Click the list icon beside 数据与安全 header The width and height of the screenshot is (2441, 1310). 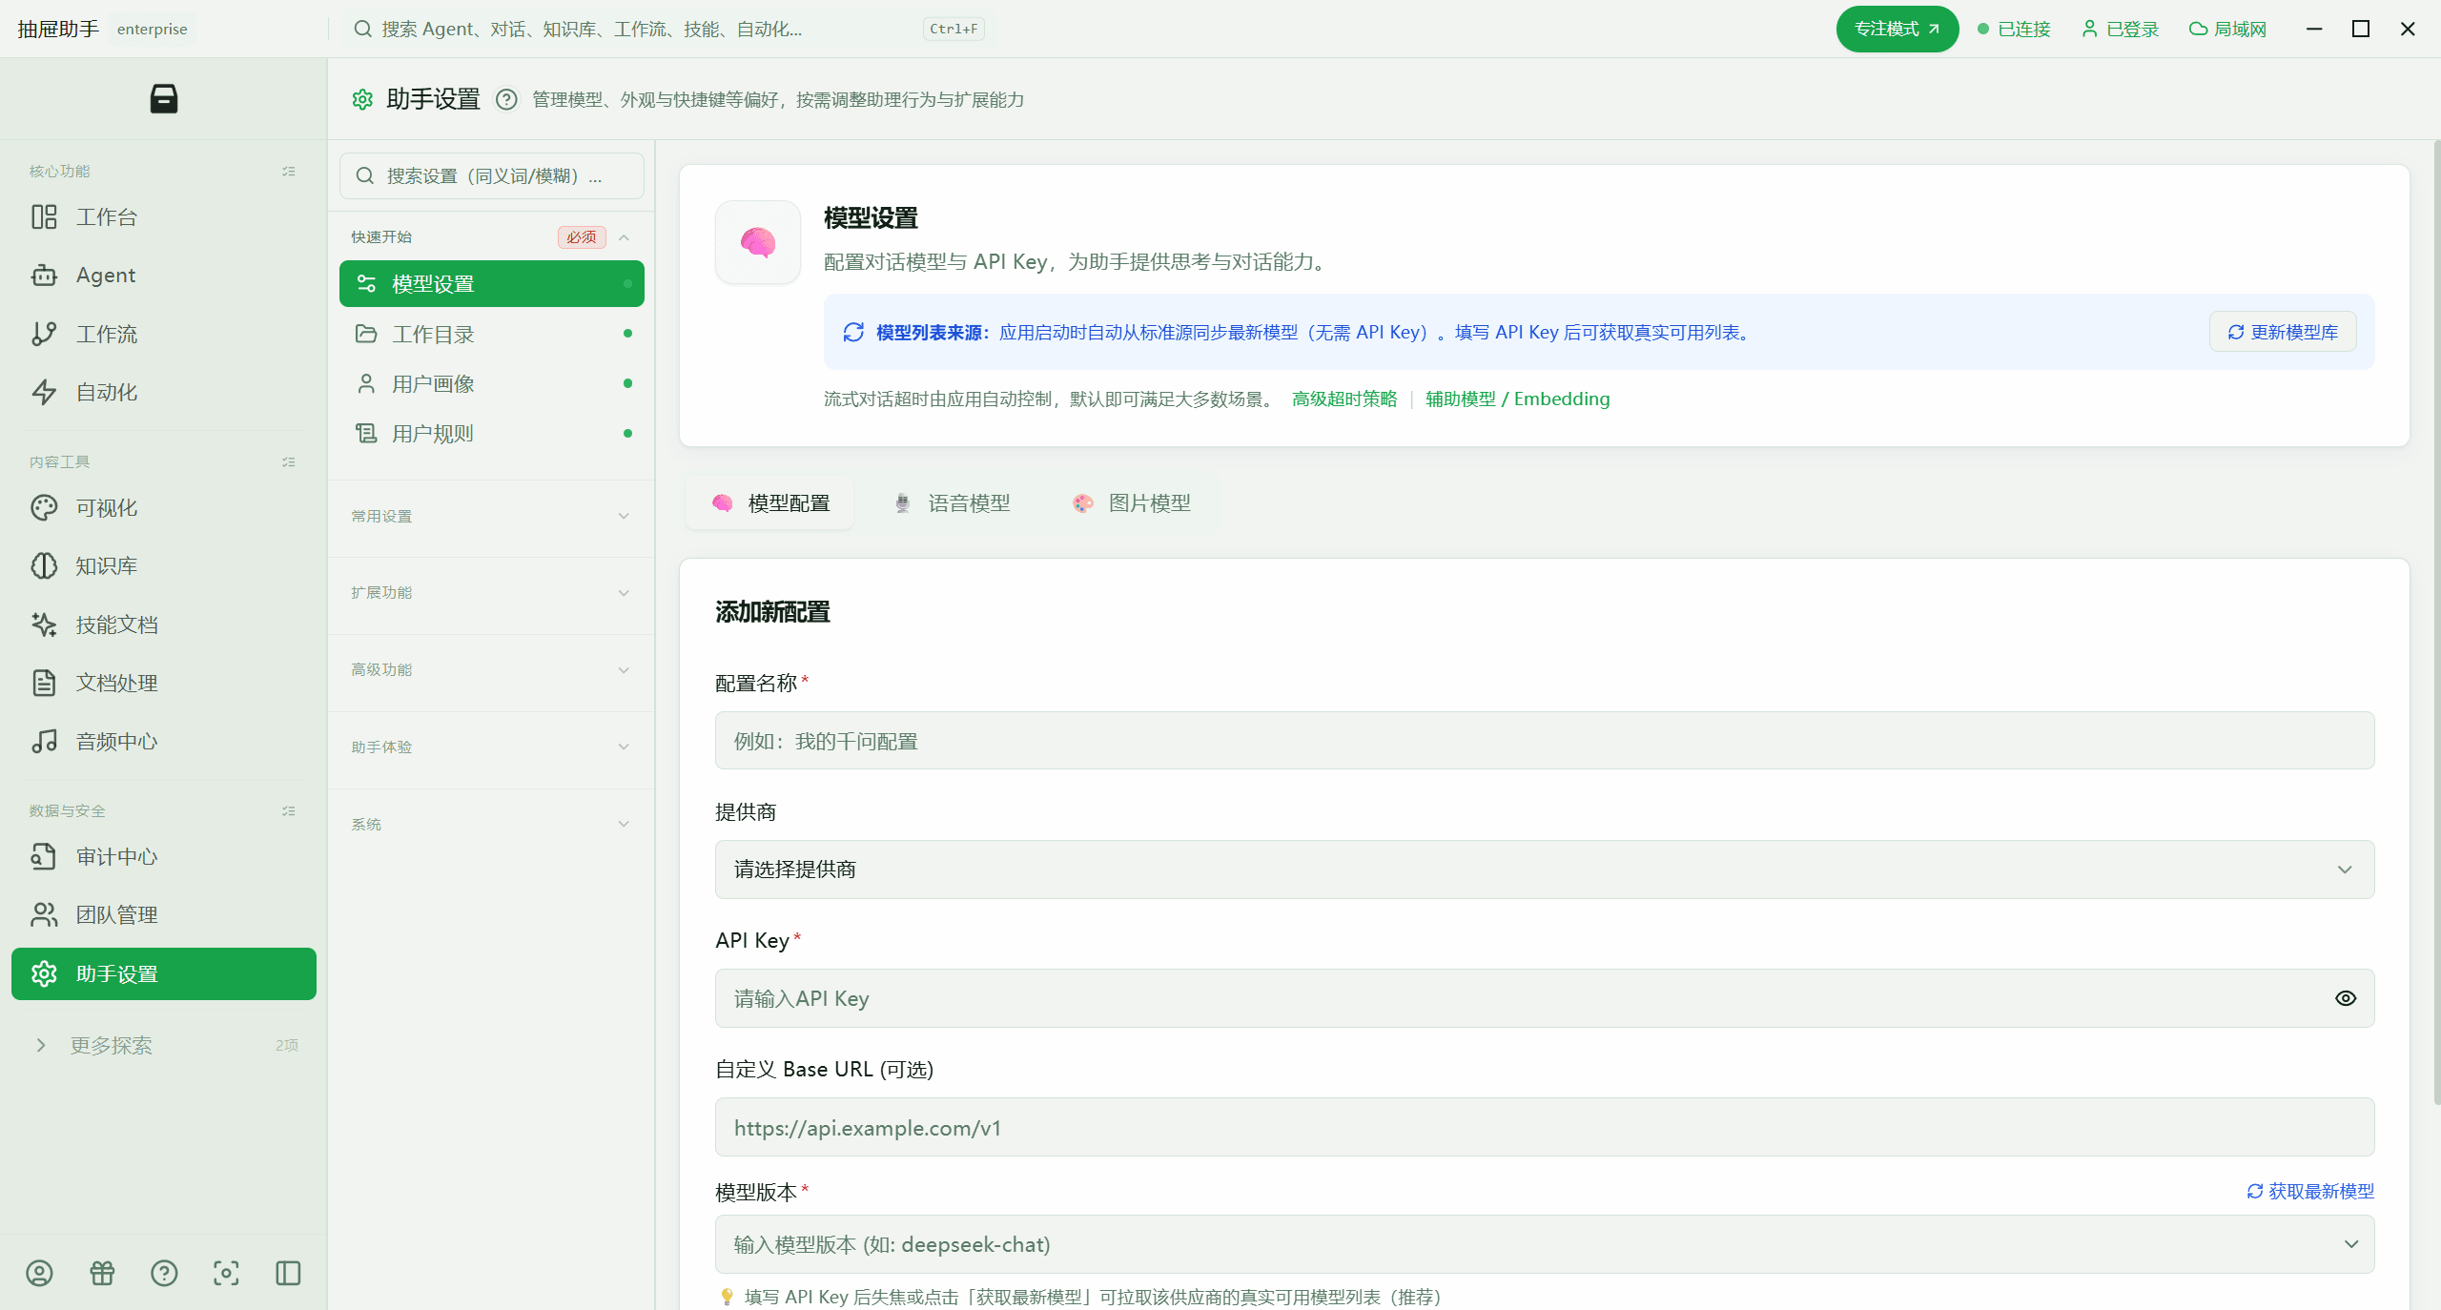(x=289, y=811)
